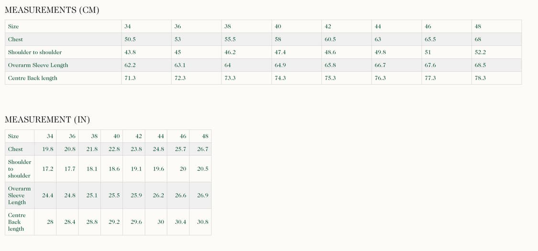Select the 64.9 overarm sleeve cell
Viewport: 538px width, 251px height.
tap(280, 65)
